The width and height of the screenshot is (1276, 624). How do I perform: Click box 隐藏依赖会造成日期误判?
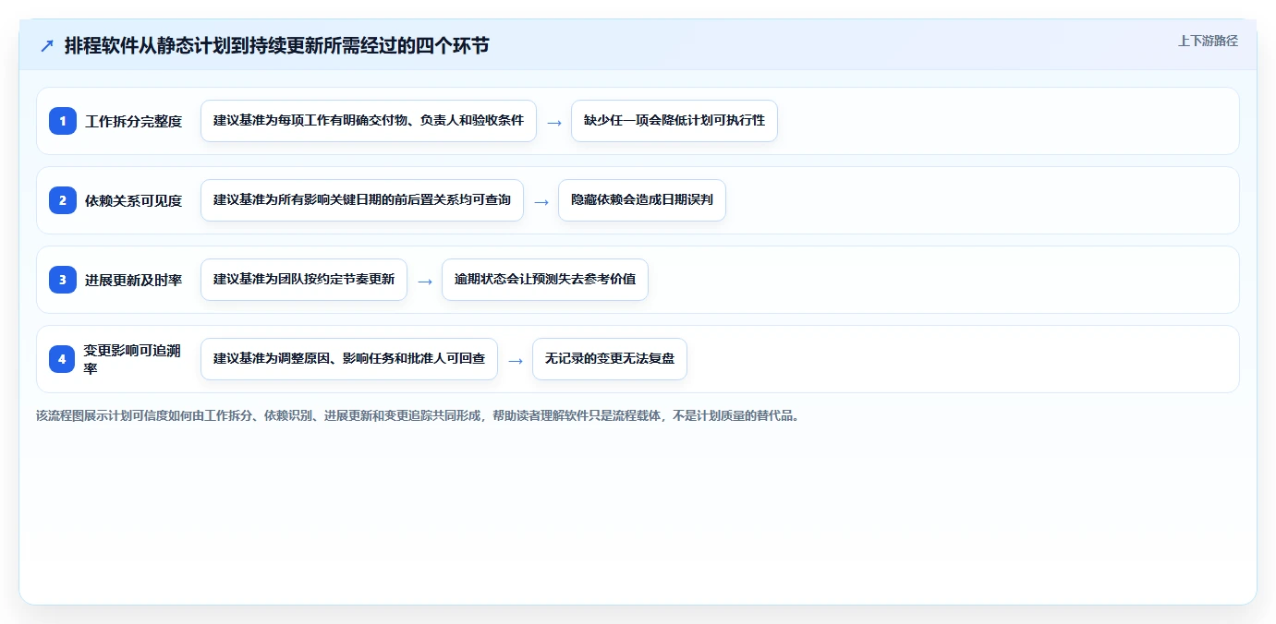pos(642,200)
